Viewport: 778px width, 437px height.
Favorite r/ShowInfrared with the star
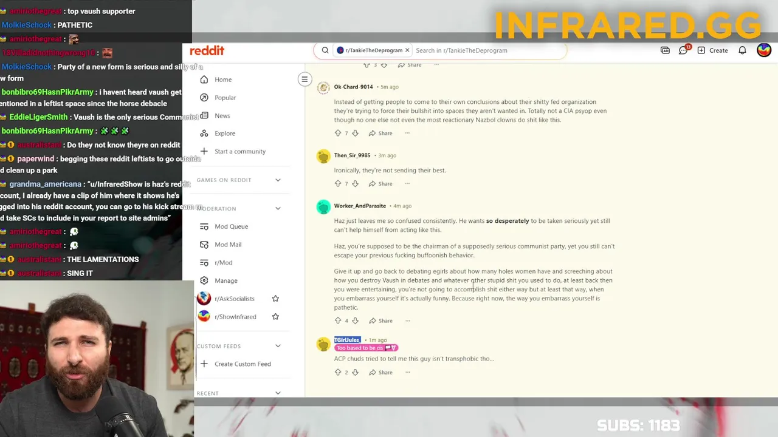pos(275,317)
